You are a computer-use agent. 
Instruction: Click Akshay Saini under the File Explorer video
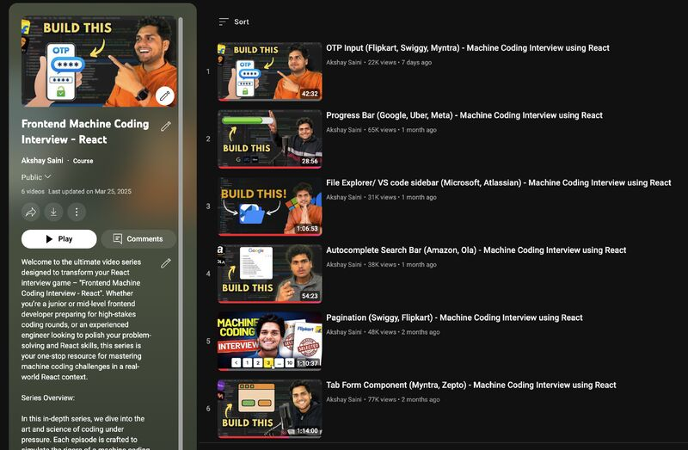coord(343,197)
